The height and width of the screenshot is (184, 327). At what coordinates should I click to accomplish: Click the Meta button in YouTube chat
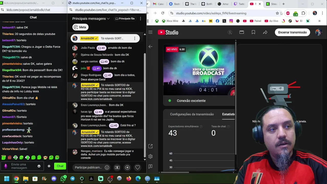tap(80, 27)
